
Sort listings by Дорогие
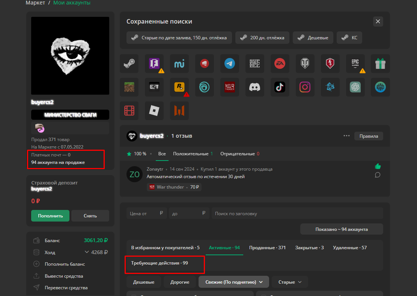coord(180,282)
